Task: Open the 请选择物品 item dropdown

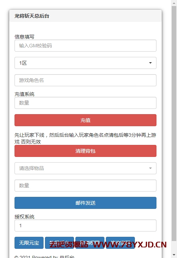Action: [x=85, y=168]
